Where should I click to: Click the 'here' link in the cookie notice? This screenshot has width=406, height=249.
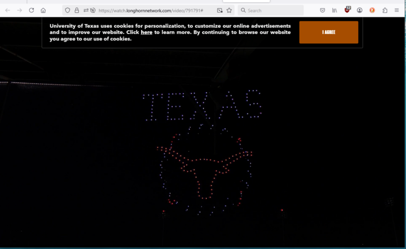pos(146,32)
